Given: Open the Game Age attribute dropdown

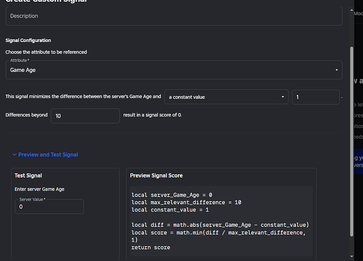Looking at the screenshot, I should click(168, 70).
